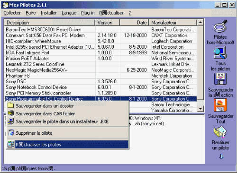237x173 pixels.
Task: Click the vertical scrollbar thumb of driver list
Action: click(201, 62)
